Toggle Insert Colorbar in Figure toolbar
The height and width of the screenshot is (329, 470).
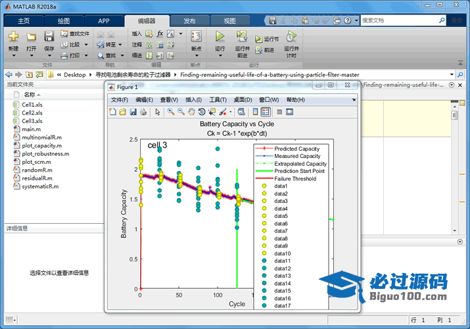pyautogui.click(x=256, y=112)
